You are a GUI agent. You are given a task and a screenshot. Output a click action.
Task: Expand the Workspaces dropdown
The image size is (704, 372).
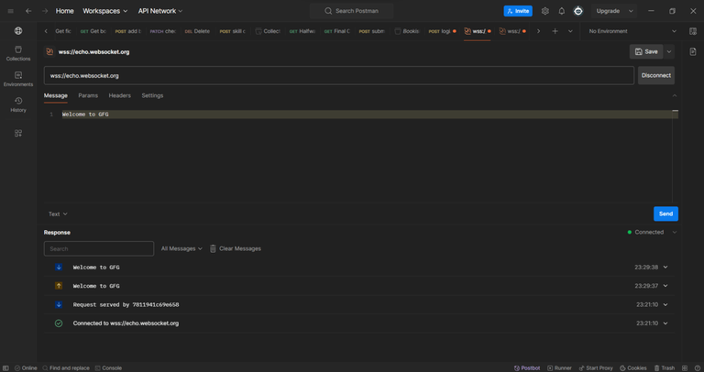coord(105,11)
